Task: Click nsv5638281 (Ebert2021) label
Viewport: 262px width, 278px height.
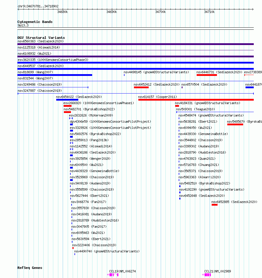Action: click(x=198, y=121)
